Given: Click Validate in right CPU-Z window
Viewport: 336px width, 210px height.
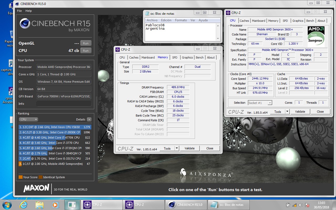Looking at the screenshot, I should pyautogui.click(x=300, y=112).
